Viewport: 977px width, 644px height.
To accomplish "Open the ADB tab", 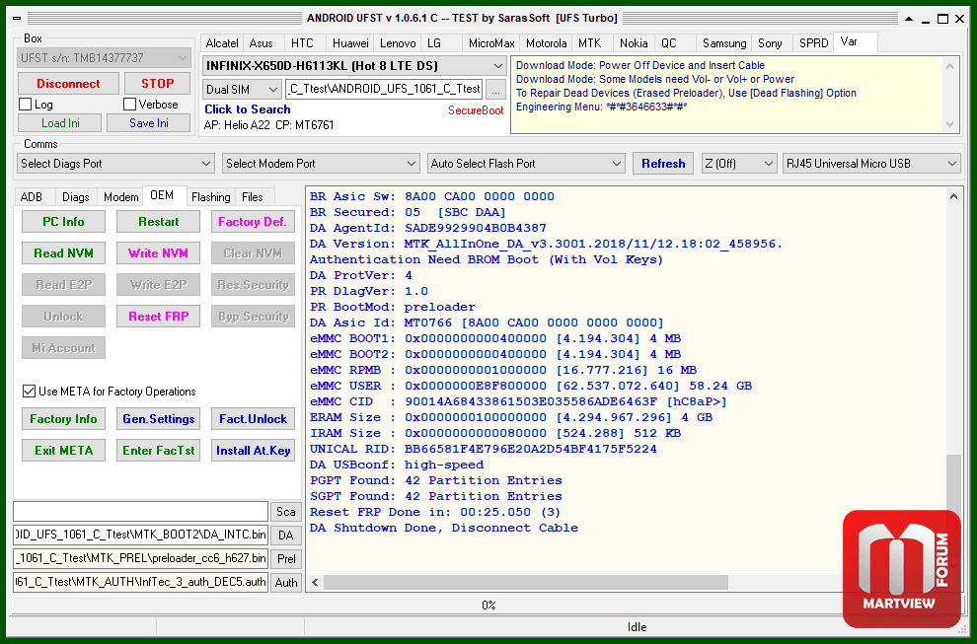I will point(32,197).
